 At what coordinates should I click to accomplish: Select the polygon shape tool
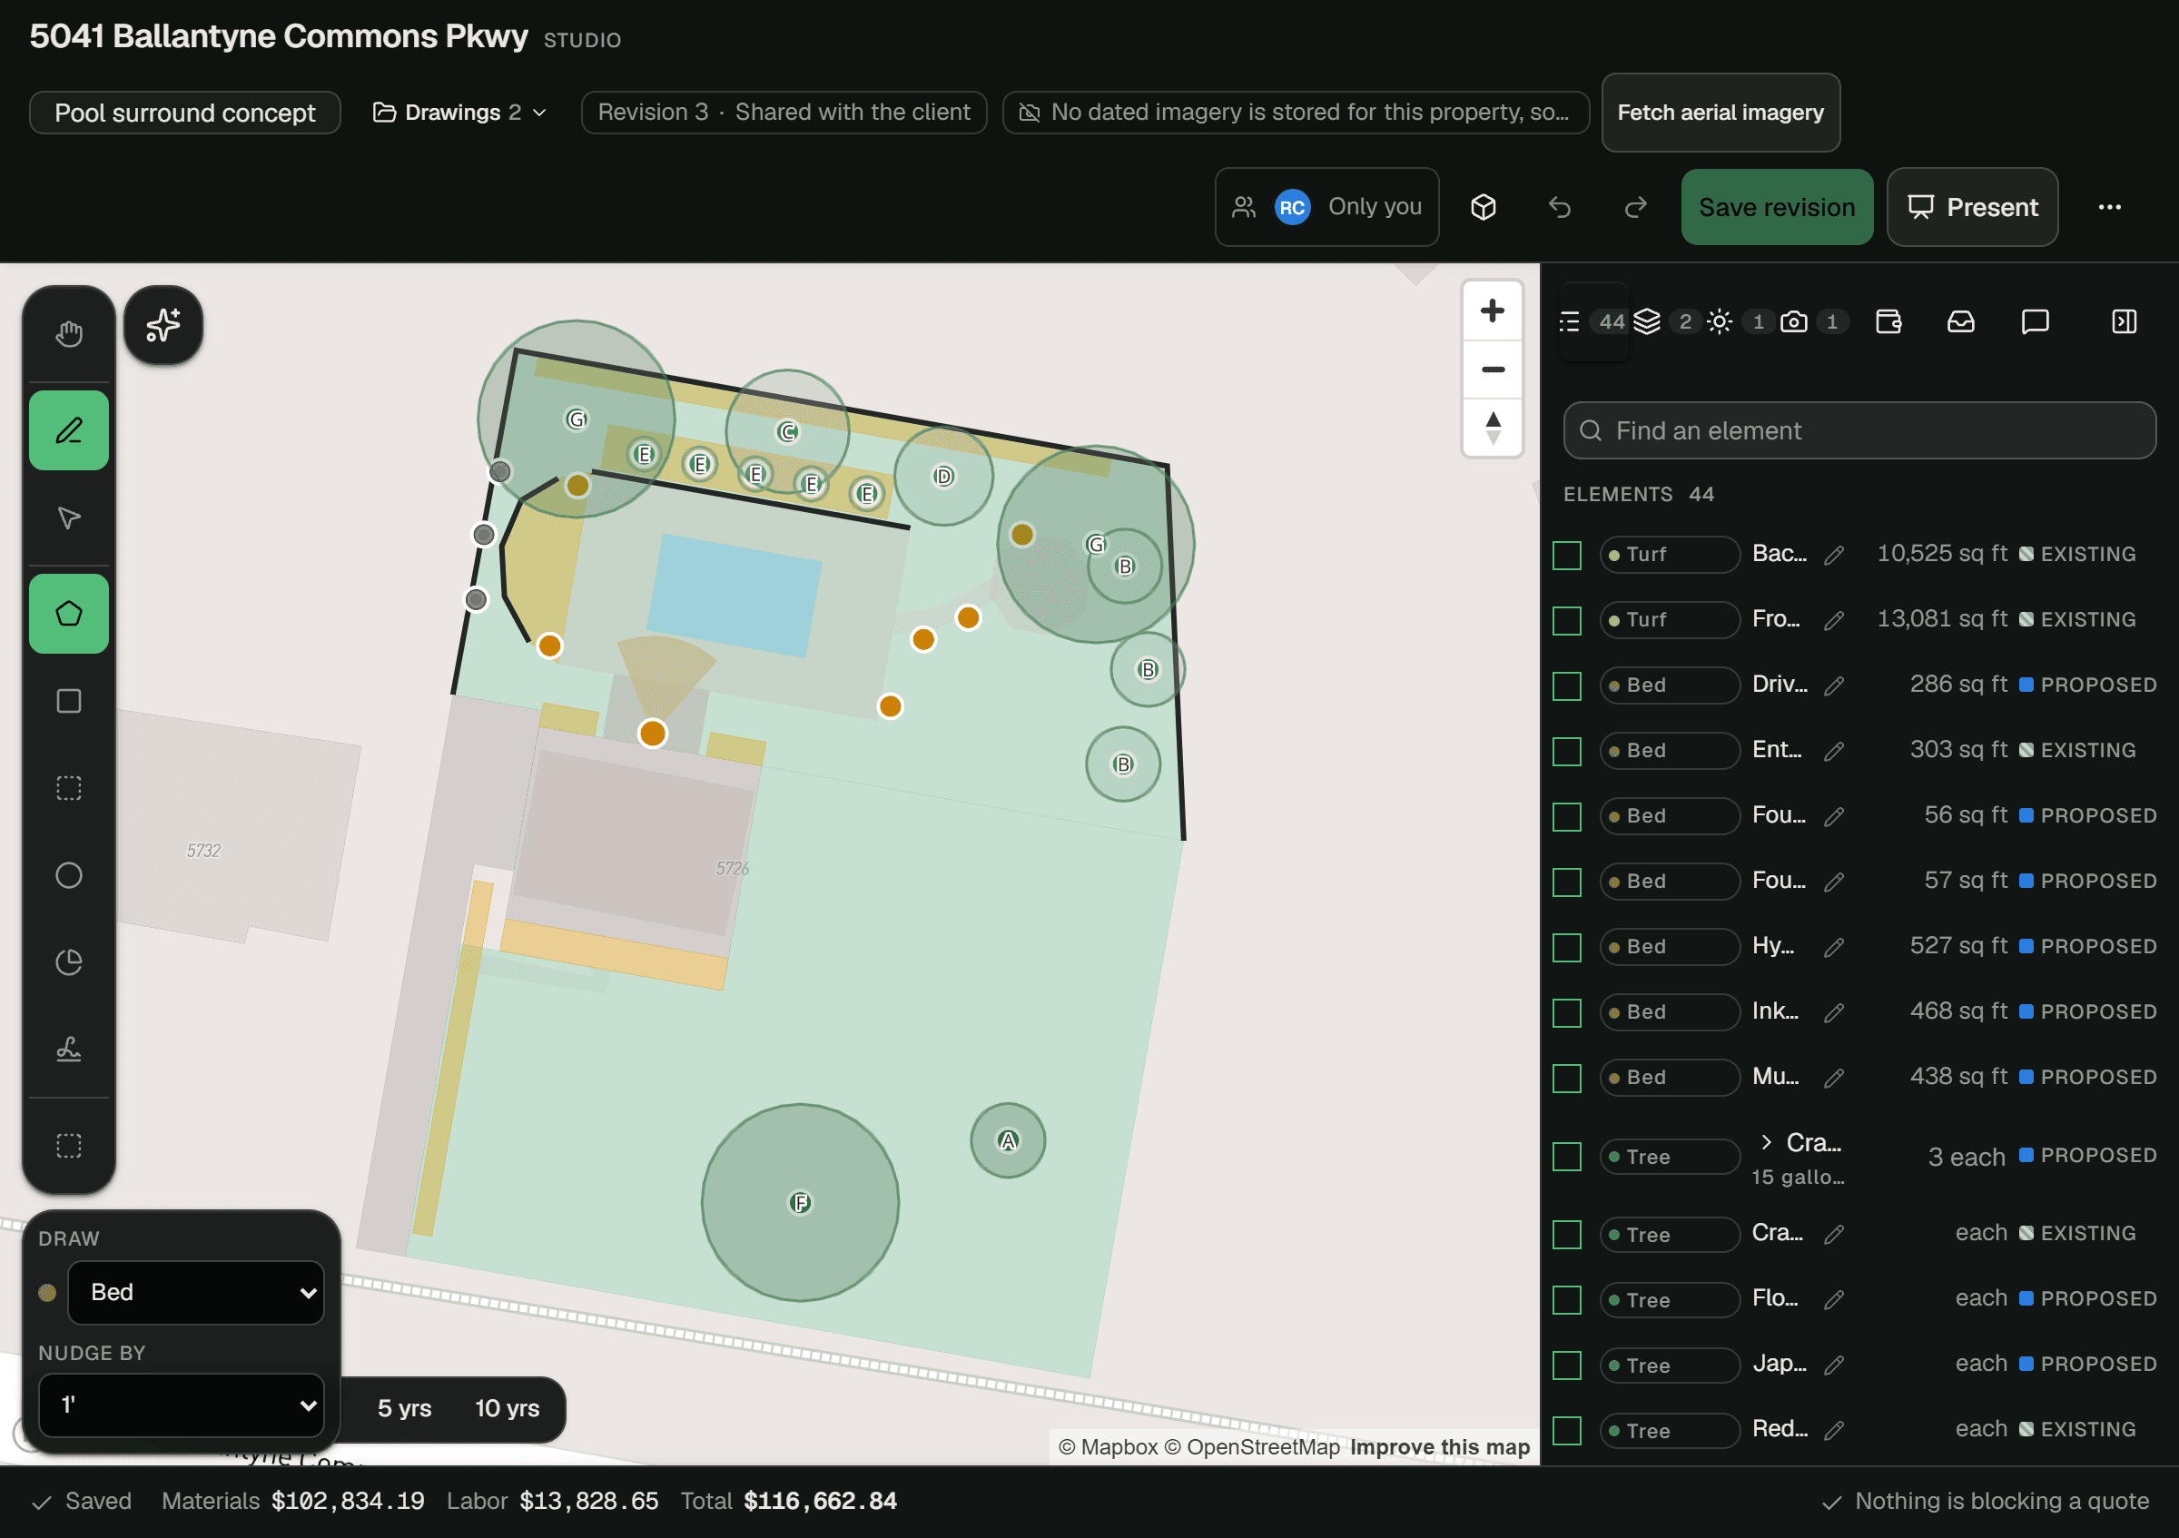coord(68,614)
